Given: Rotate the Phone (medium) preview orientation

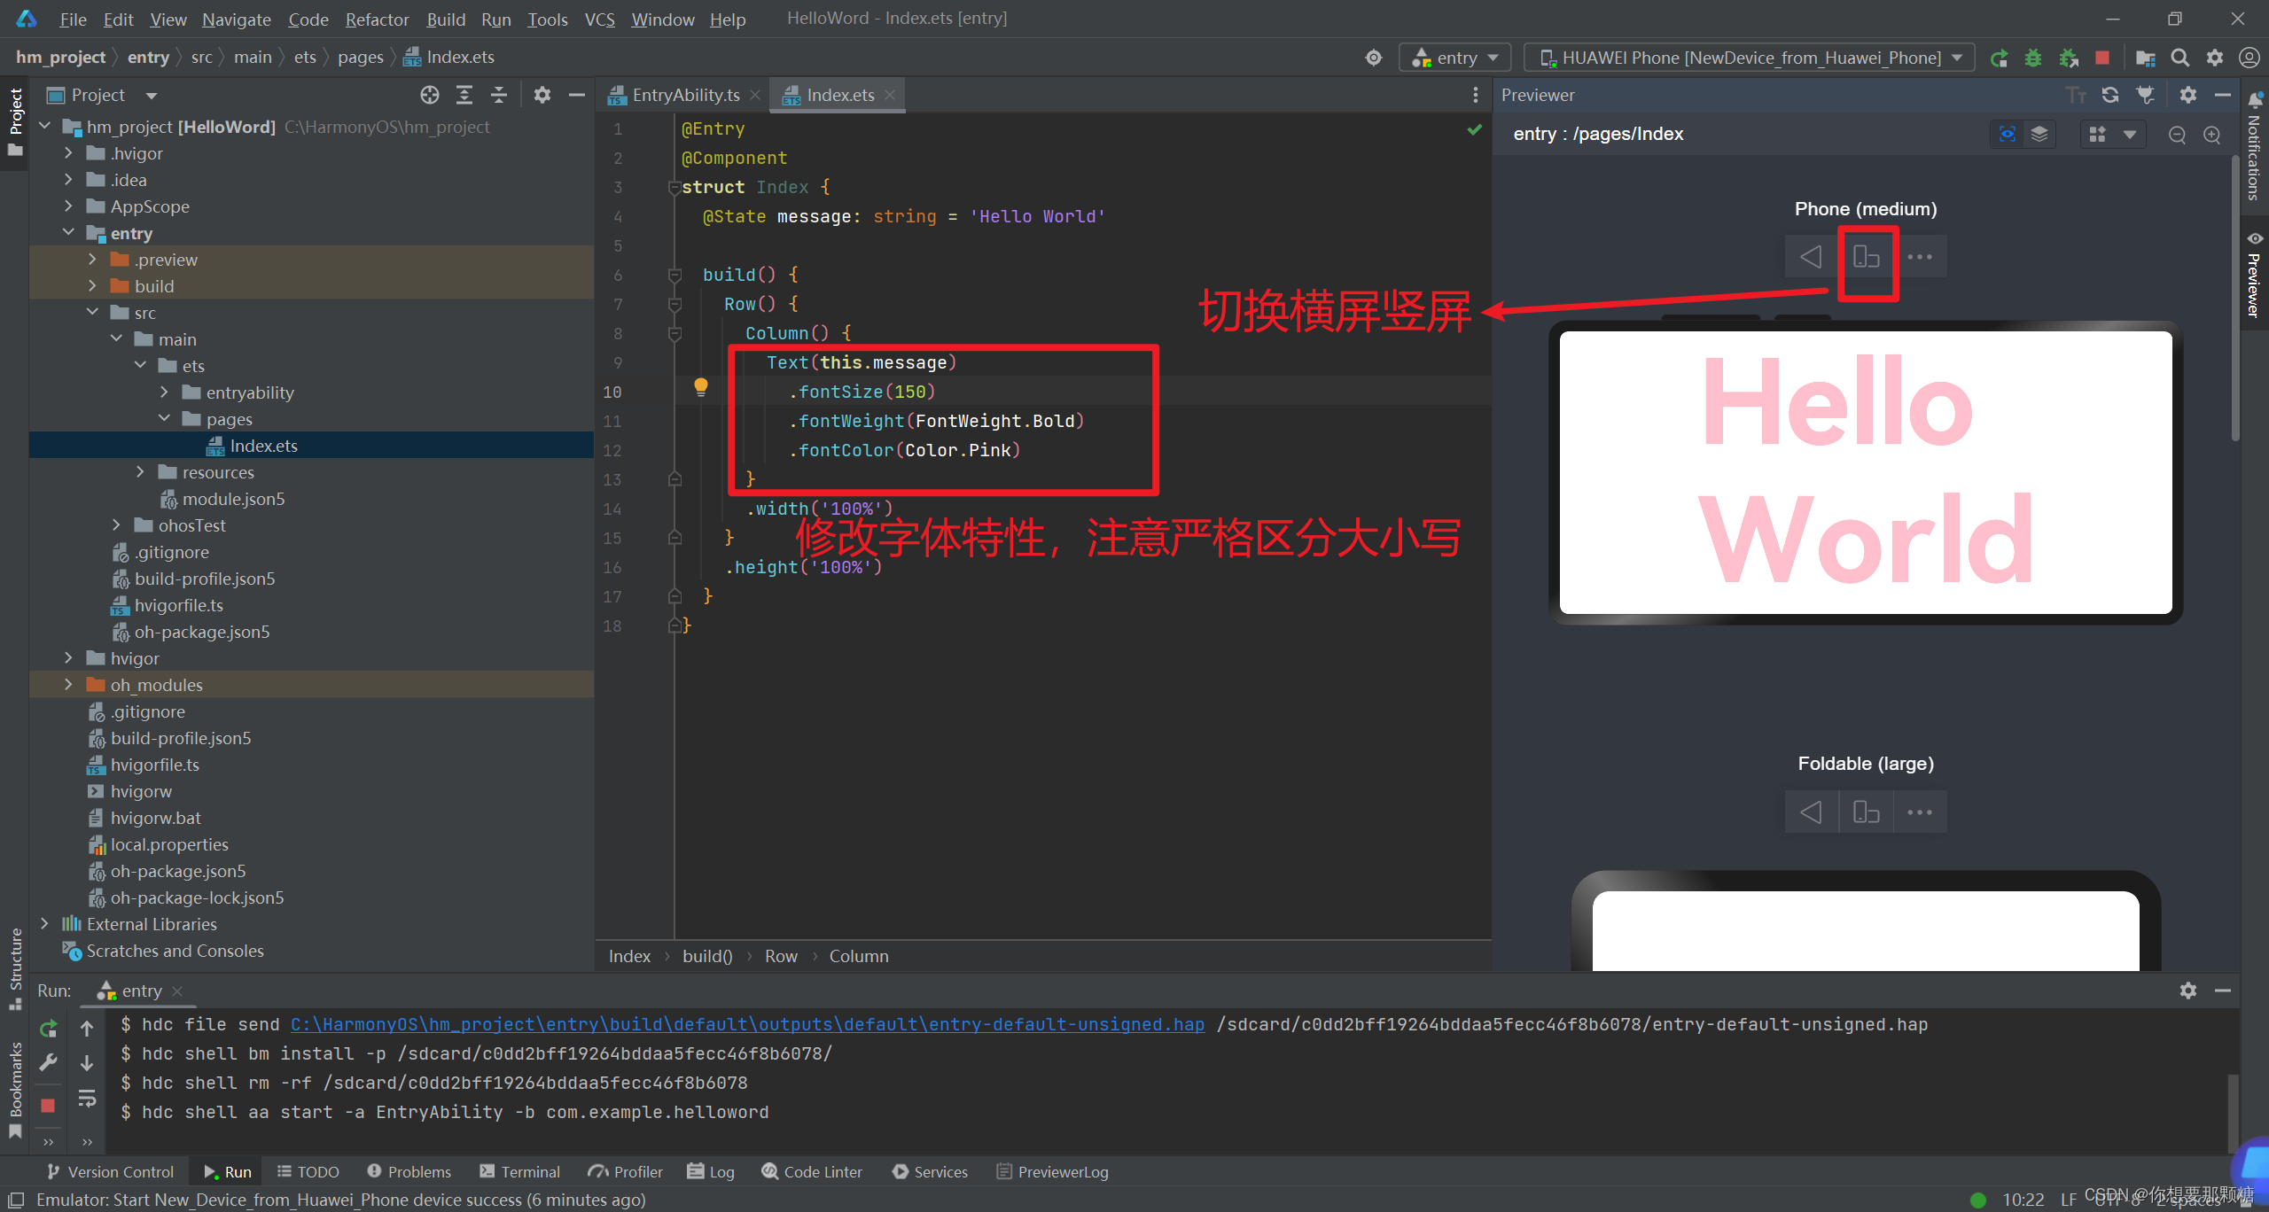Looking at the screenshot, I should click(x=1867, y=257).
